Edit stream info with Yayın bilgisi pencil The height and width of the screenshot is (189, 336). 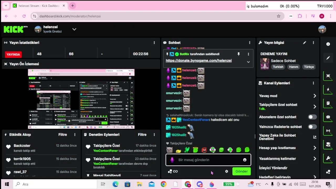coord(304,43)
